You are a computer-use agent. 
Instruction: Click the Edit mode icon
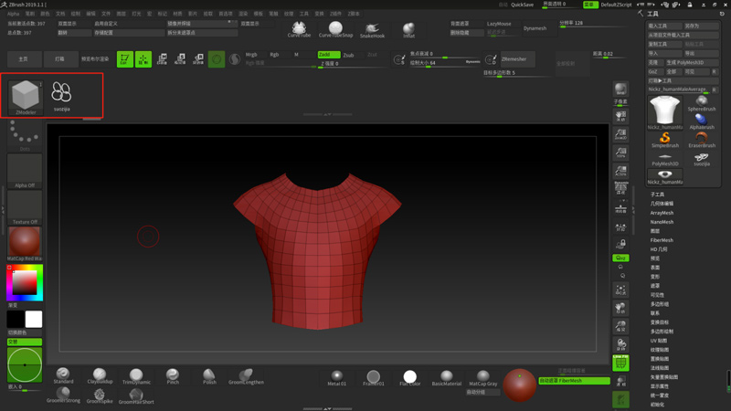click(x=124, y=59)
